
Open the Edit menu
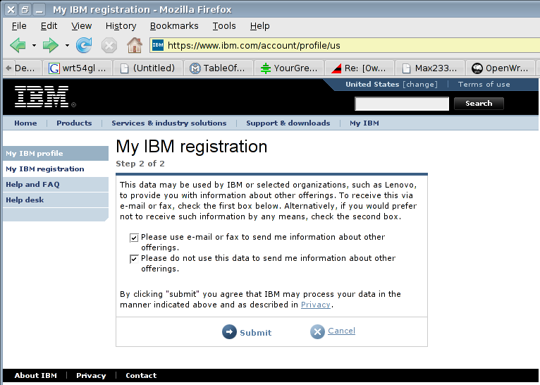point(49,26)
